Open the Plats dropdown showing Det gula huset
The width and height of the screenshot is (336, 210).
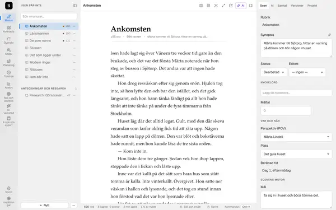[296, 154]
